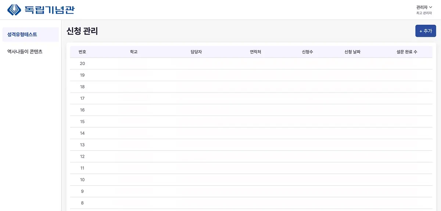Select table row number 11
Viewport: 441px width, 211px height.
point(82,168)
